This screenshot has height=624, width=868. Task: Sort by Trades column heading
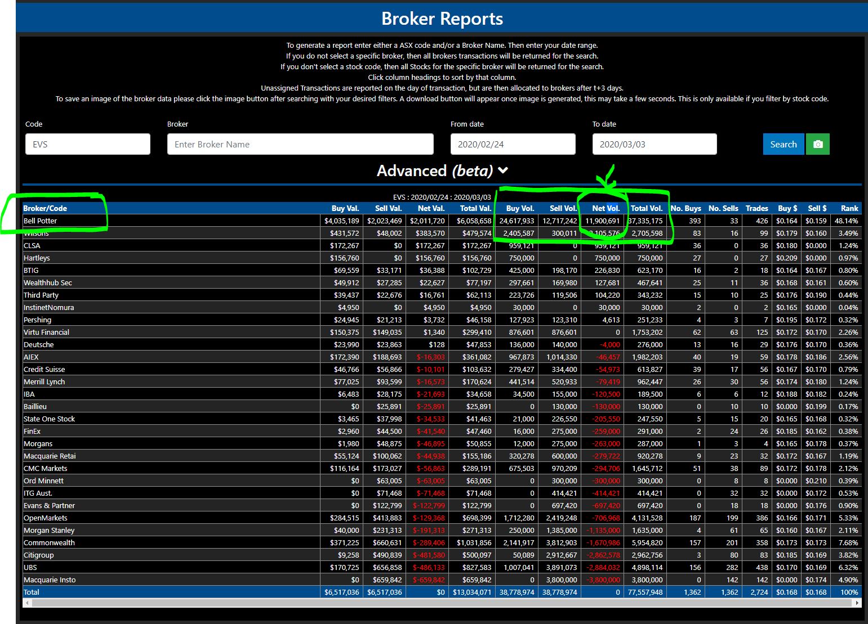pos(757,208)
